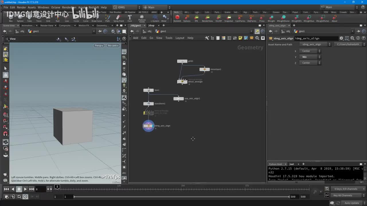Click the node name field idmg_axis_align
The image size is (367, 206).
point(316,38)
